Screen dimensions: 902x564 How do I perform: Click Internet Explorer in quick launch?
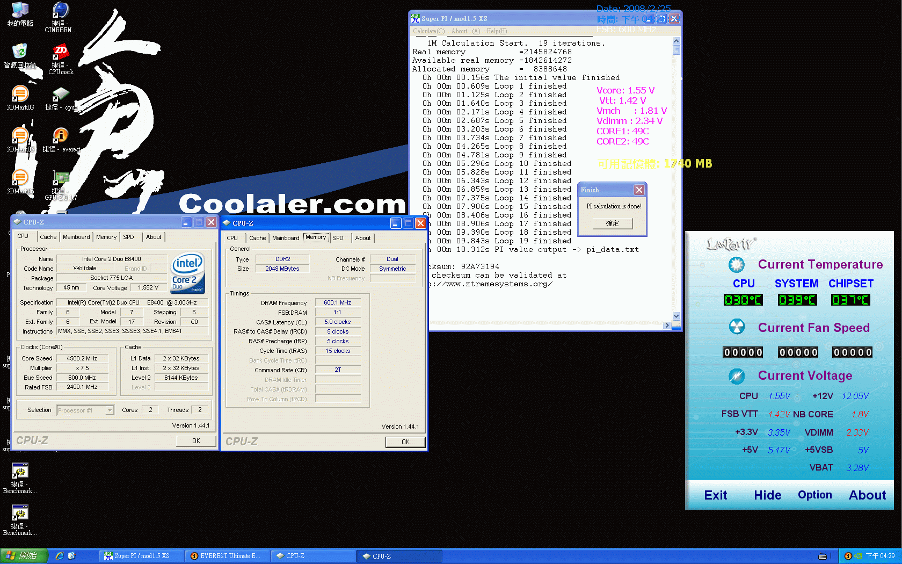coord(60,556)
